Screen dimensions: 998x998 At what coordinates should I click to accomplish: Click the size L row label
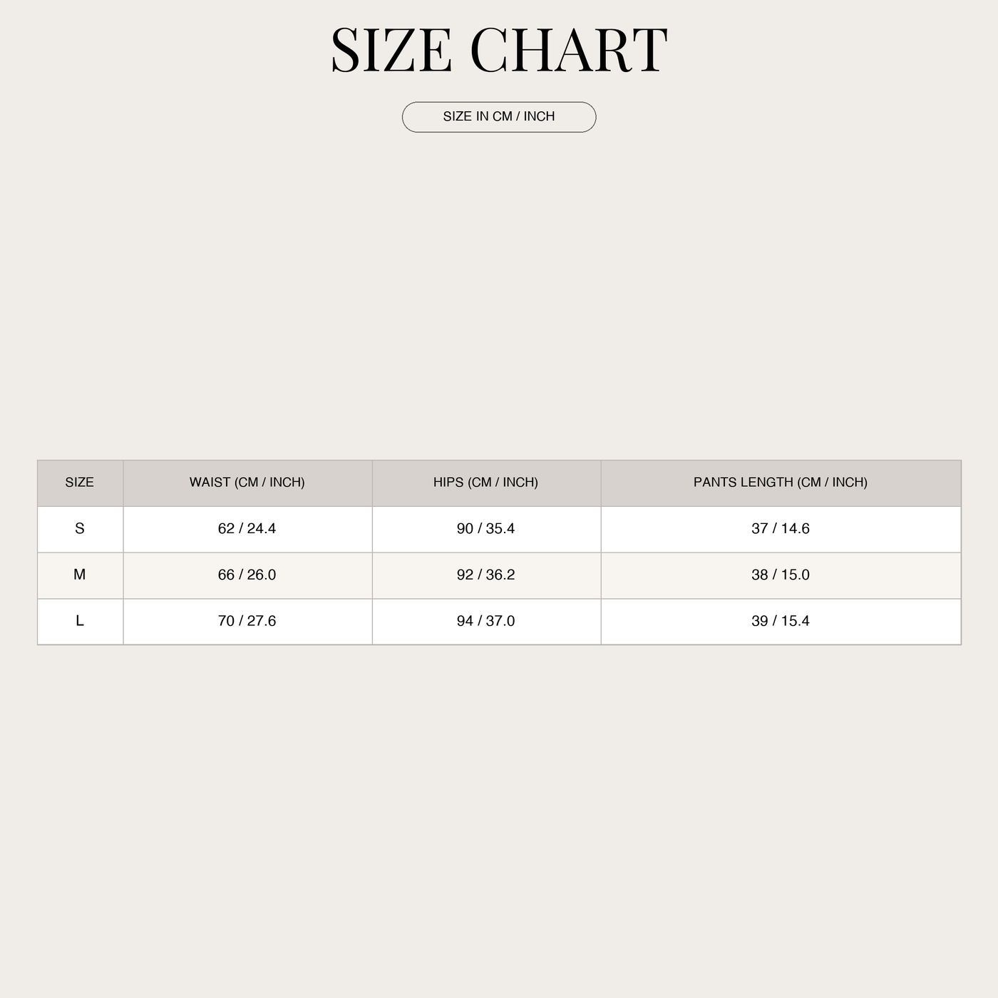pos(80,621)
